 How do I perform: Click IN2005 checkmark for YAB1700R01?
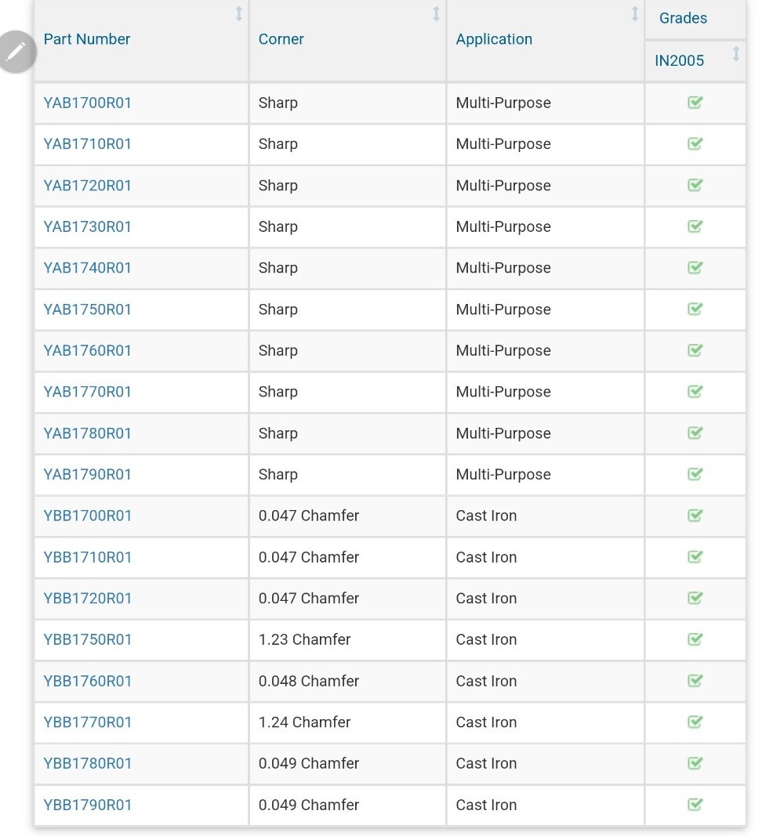pyautogui.click(x=695, y=103)
